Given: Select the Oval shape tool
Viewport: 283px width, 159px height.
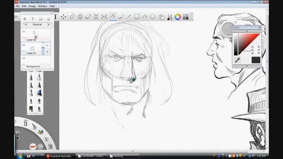Looking at the screenshot, I should click(153, 17).
